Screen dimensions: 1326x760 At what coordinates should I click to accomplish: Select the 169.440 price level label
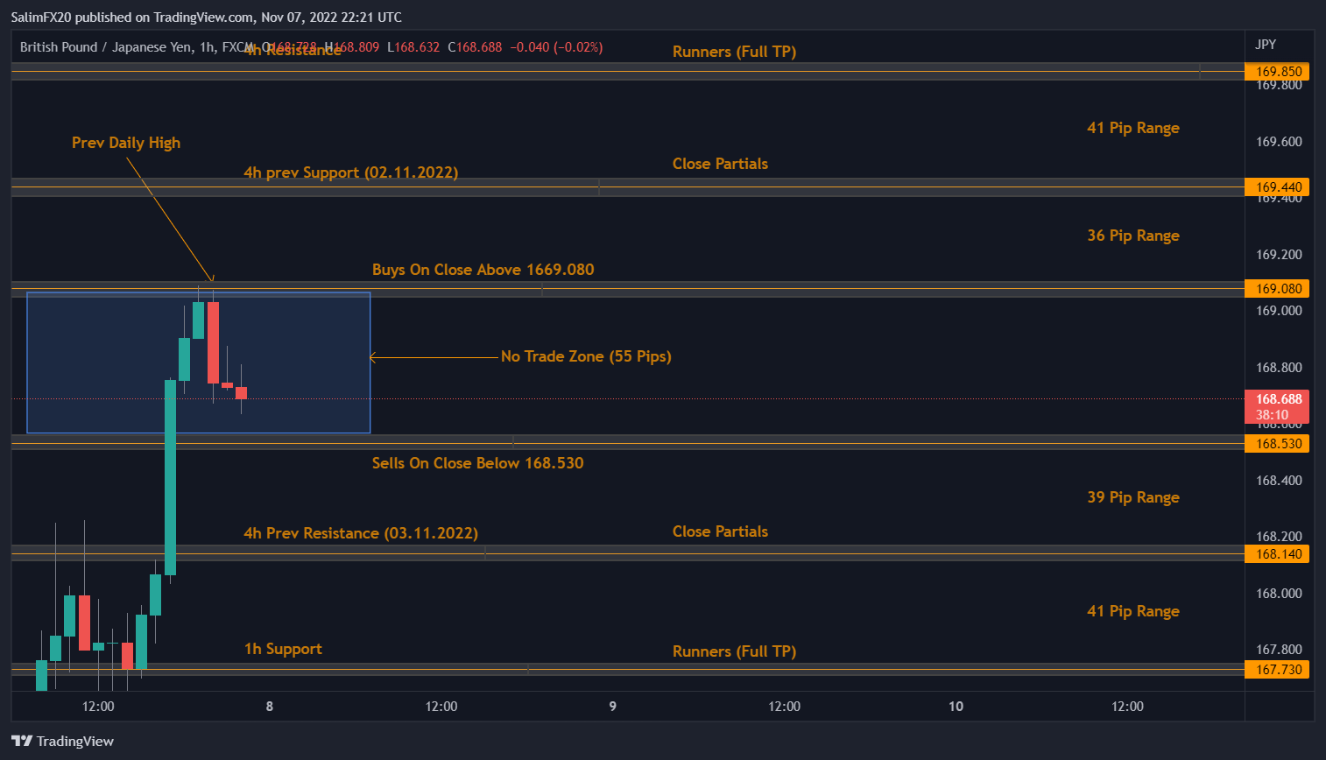(1277, 187)
